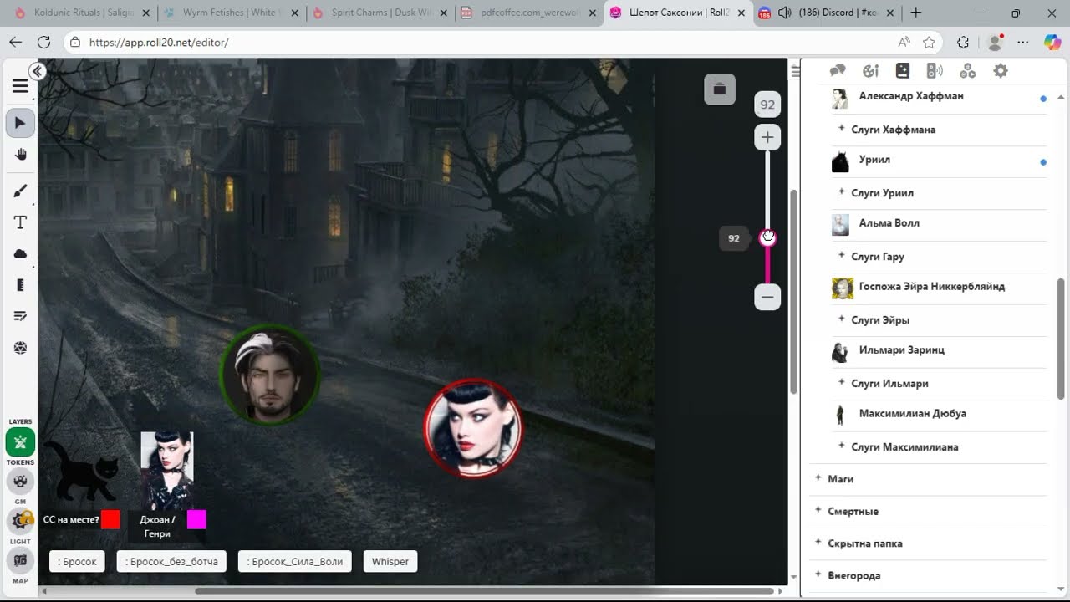
Task: Add page to favorites star
Action: pos(929,42)
